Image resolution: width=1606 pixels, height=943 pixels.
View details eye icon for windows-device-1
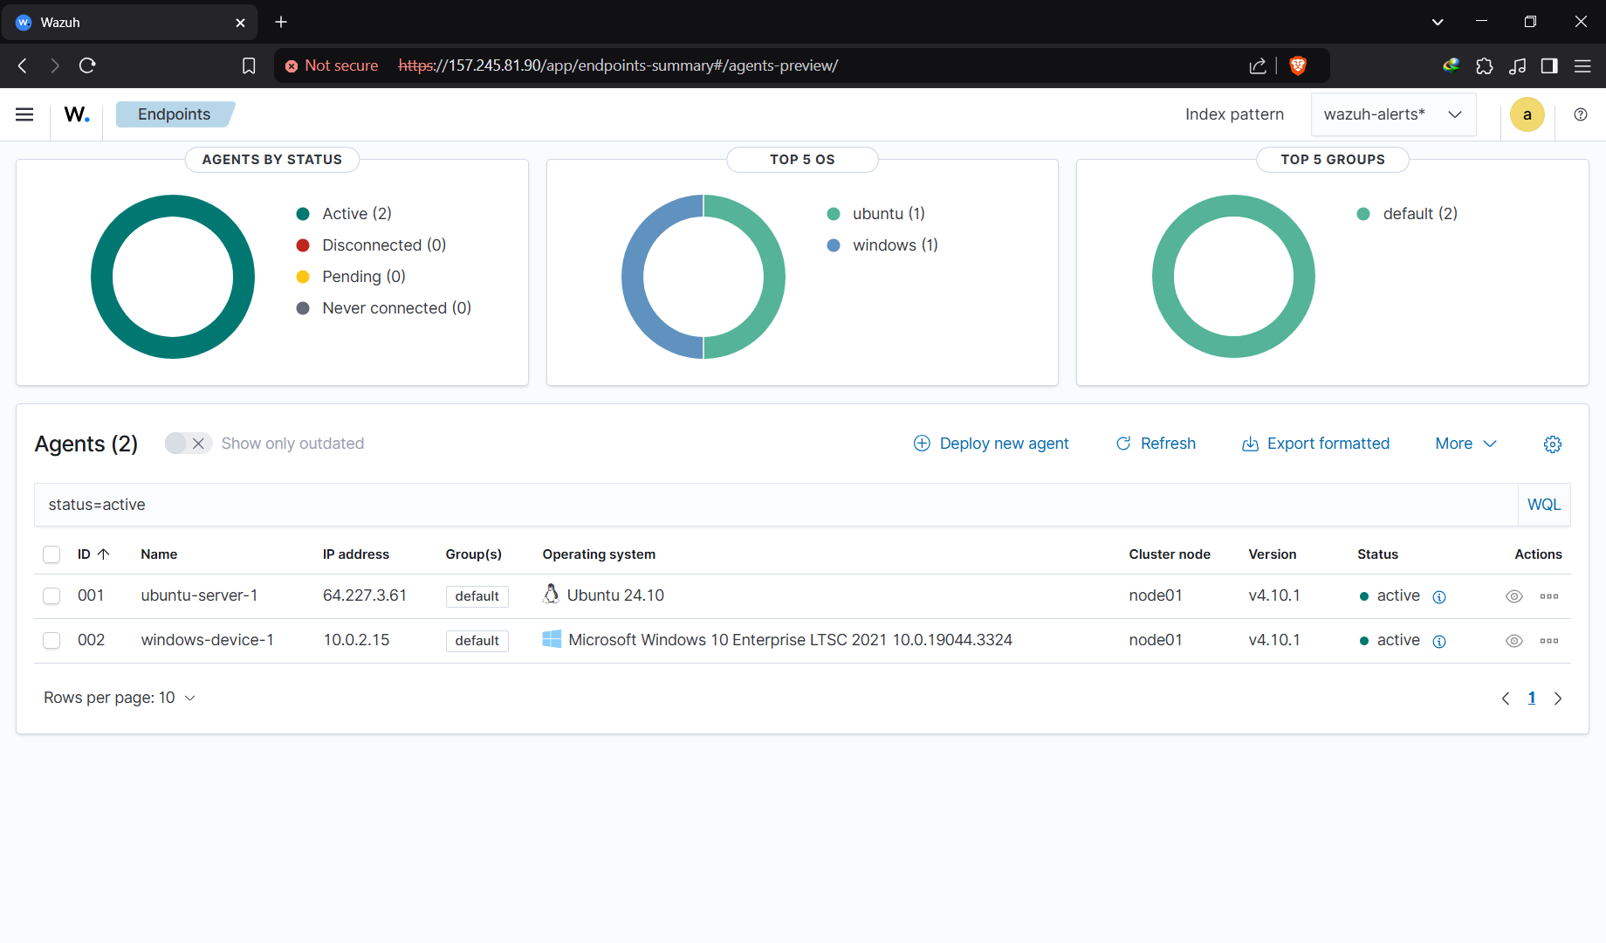coord(1514,641)
